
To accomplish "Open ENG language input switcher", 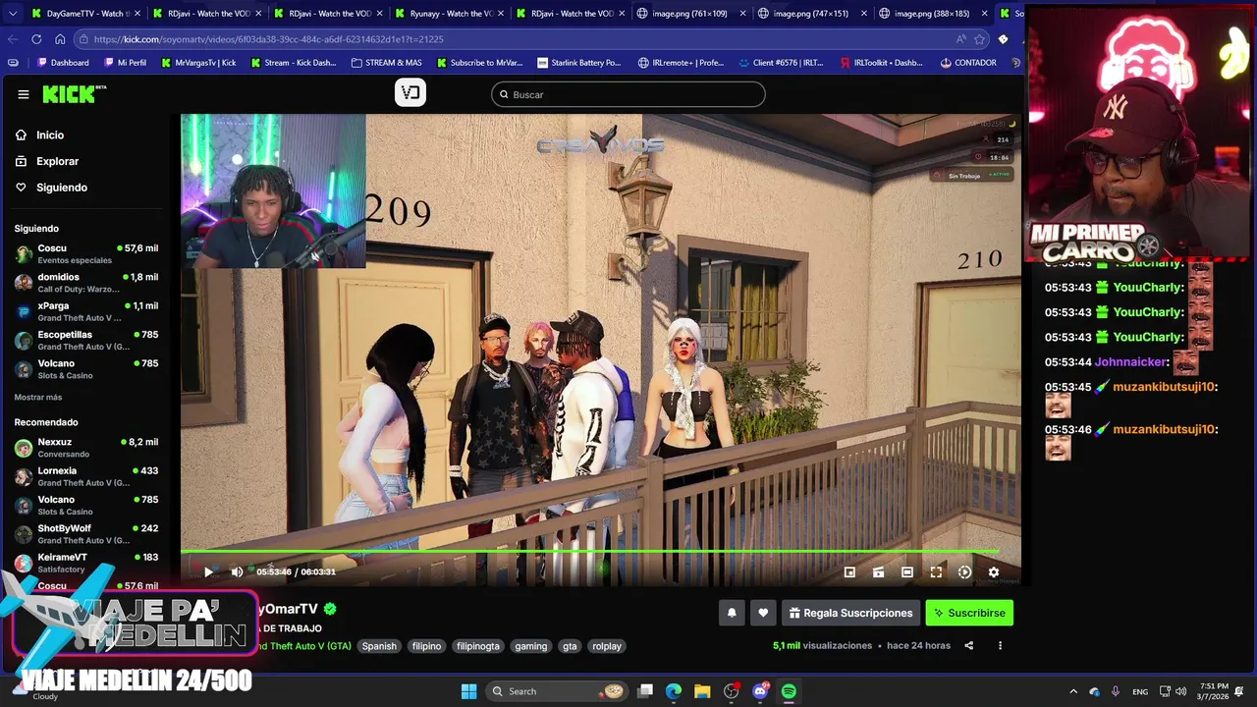I will tap(1140, 691).
